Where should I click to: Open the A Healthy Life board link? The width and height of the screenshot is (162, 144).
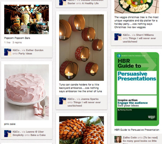tap(90, 3)
